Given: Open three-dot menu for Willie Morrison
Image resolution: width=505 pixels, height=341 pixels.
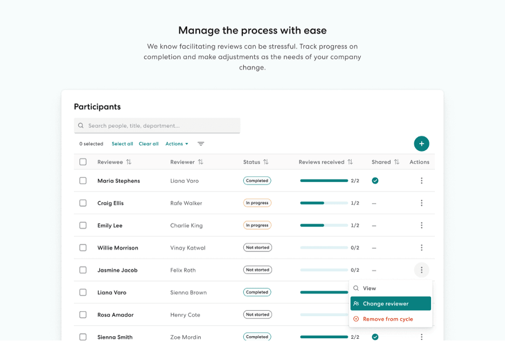Looking at the screenshot, I should (421, 248).
